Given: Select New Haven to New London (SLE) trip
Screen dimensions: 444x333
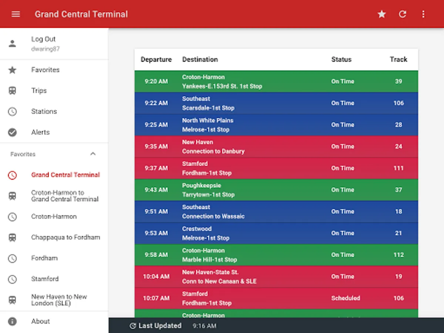Looking at the screenshot, I should tap(54, 300).
